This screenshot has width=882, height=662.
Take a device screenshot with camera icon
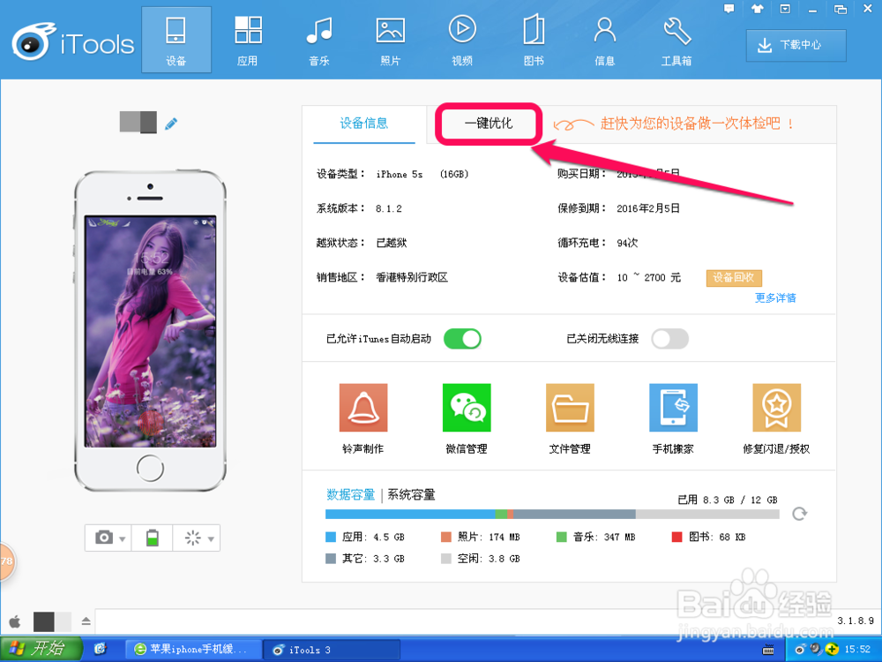[x=103, y=538]
